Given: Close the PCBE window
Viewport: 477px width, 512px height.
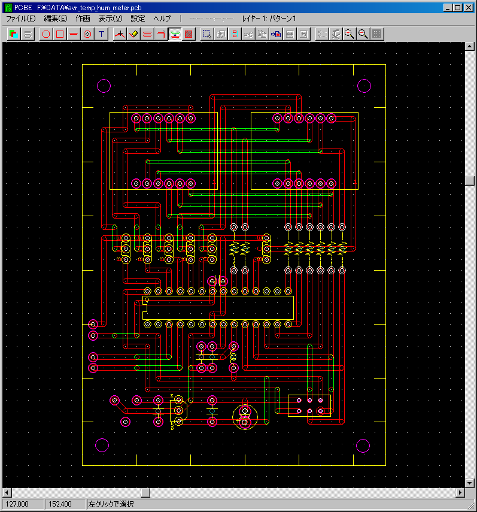Looking at the screenshot, I should pyautogui.click(x=469, y=8).
